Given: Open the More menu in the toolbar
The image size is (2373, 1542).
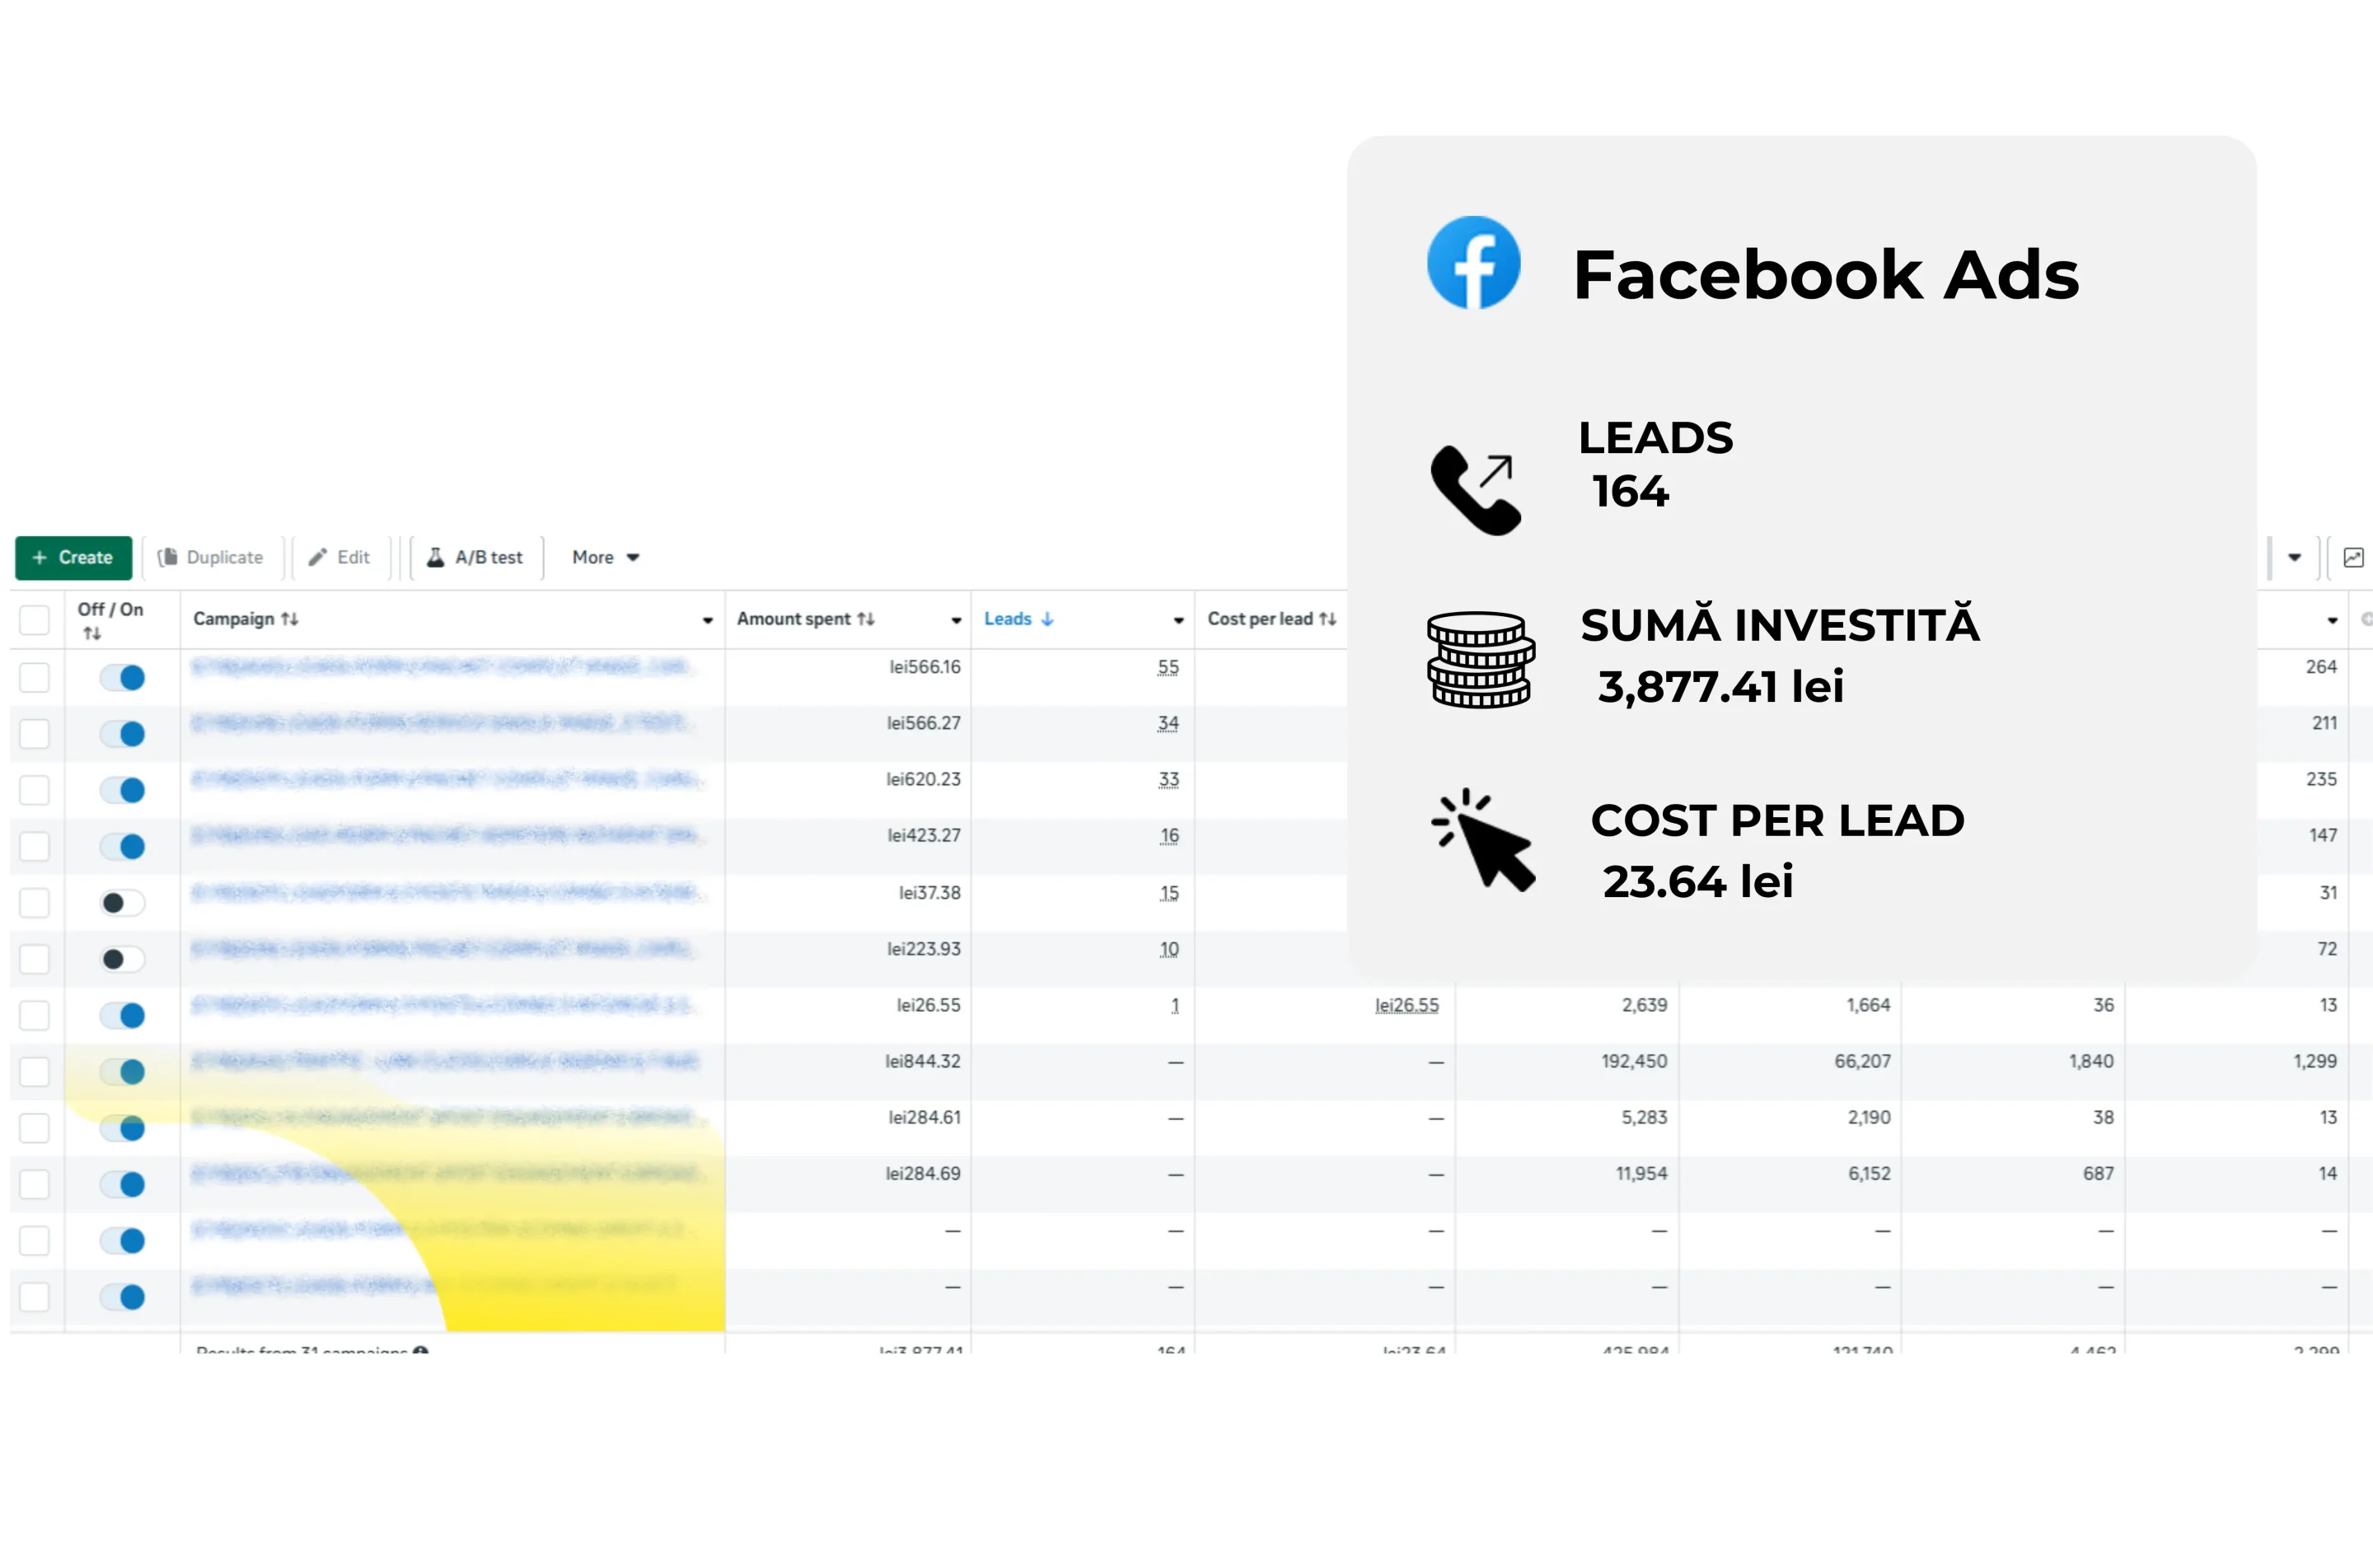Looking at the screenshot, I should [602, 557].
